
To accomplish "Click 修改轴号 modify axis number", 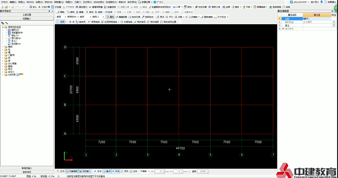I will pos(140,22).
